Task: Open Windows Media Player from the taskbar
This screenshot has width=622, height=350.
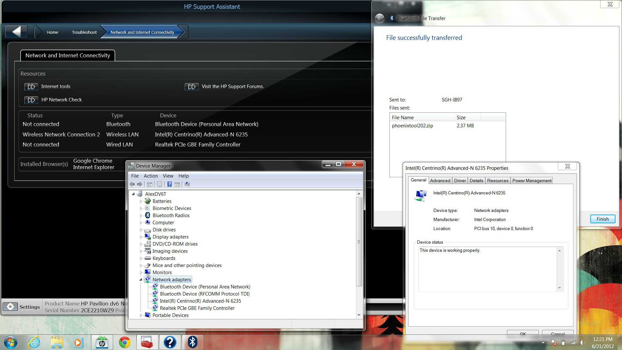Action: pyautogui.click(x=78, y=342)
